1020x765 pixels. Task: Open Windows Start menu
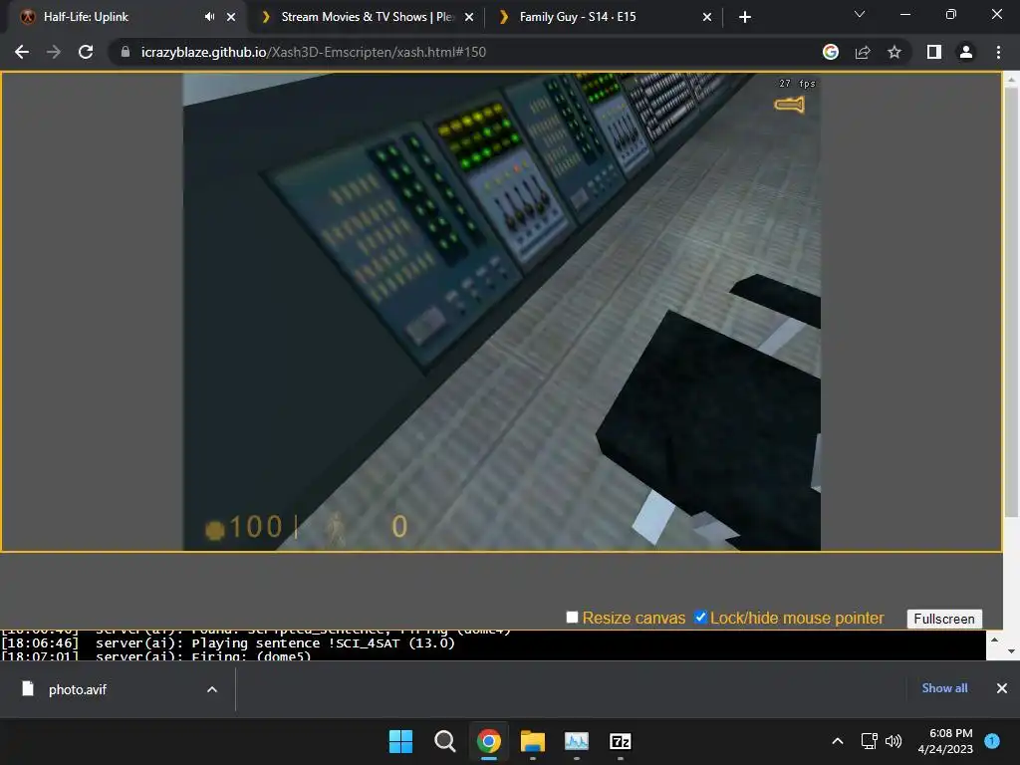(400, 741)
